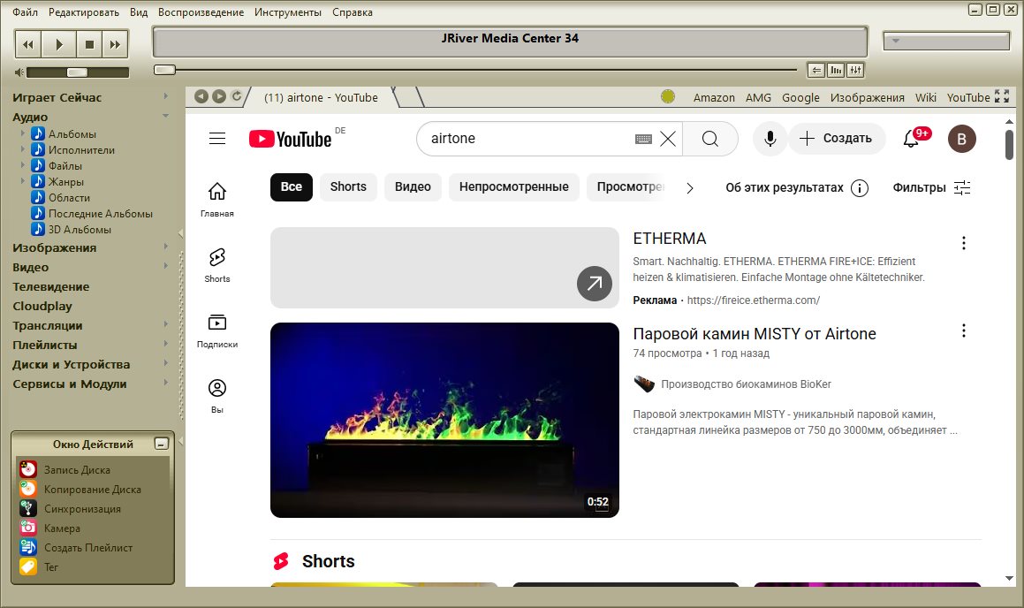This screenshot has width=1024, height=608.
Task: Toggle fullscreen for the browser view
Action: (1002, 97)
